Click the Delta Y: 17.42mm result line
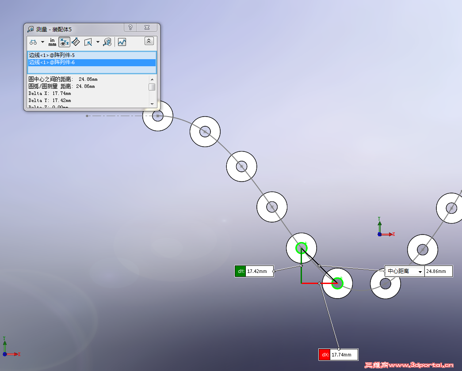This screenshot has height=371, width=462. [50, 100]
